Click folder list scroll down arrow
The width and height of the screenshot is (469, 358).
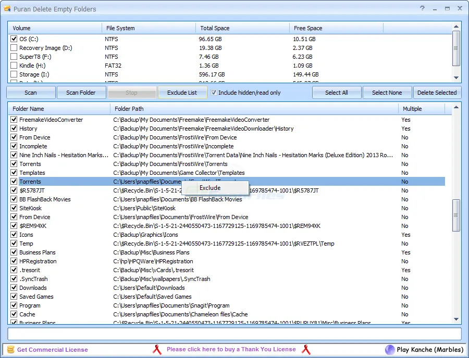click(x=456, y=319)
